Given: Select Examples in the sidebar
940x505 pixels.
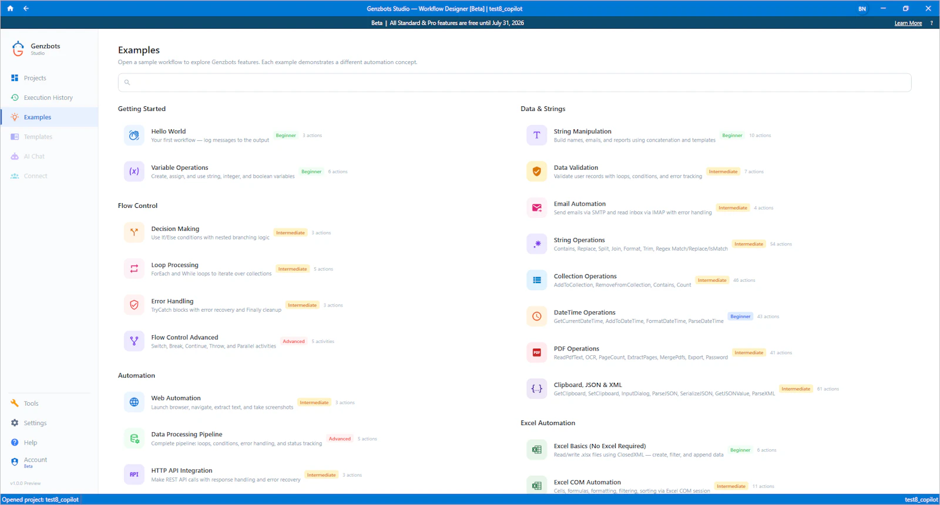Looking at the screenshot, I should (x=49, y=117).
